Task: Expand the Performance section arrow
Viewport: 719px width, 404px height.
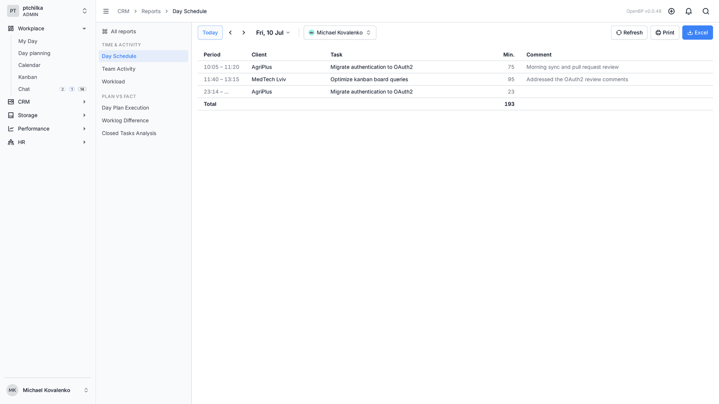Action: (x=84, y=129)
